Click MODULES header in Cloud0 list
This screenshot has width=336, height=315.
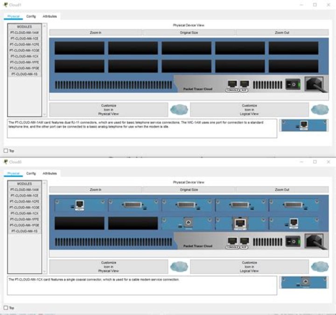coord(24,184)
